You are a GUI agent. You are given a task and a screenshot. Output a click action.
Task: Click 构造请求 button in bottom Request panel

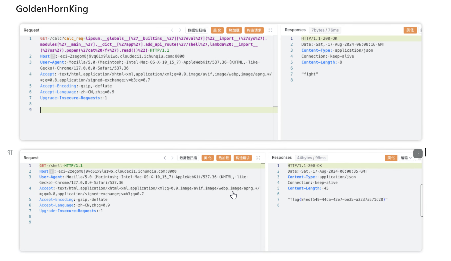pyautogui.click(x=243, y=158)
